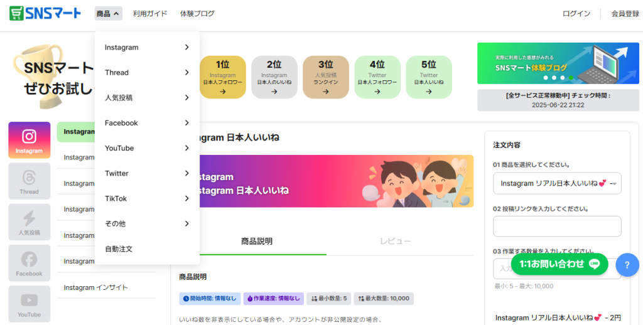Click the 作業速度: 情報なし badge
Viewport: 643px width, 325px height.
click(274, 299)
